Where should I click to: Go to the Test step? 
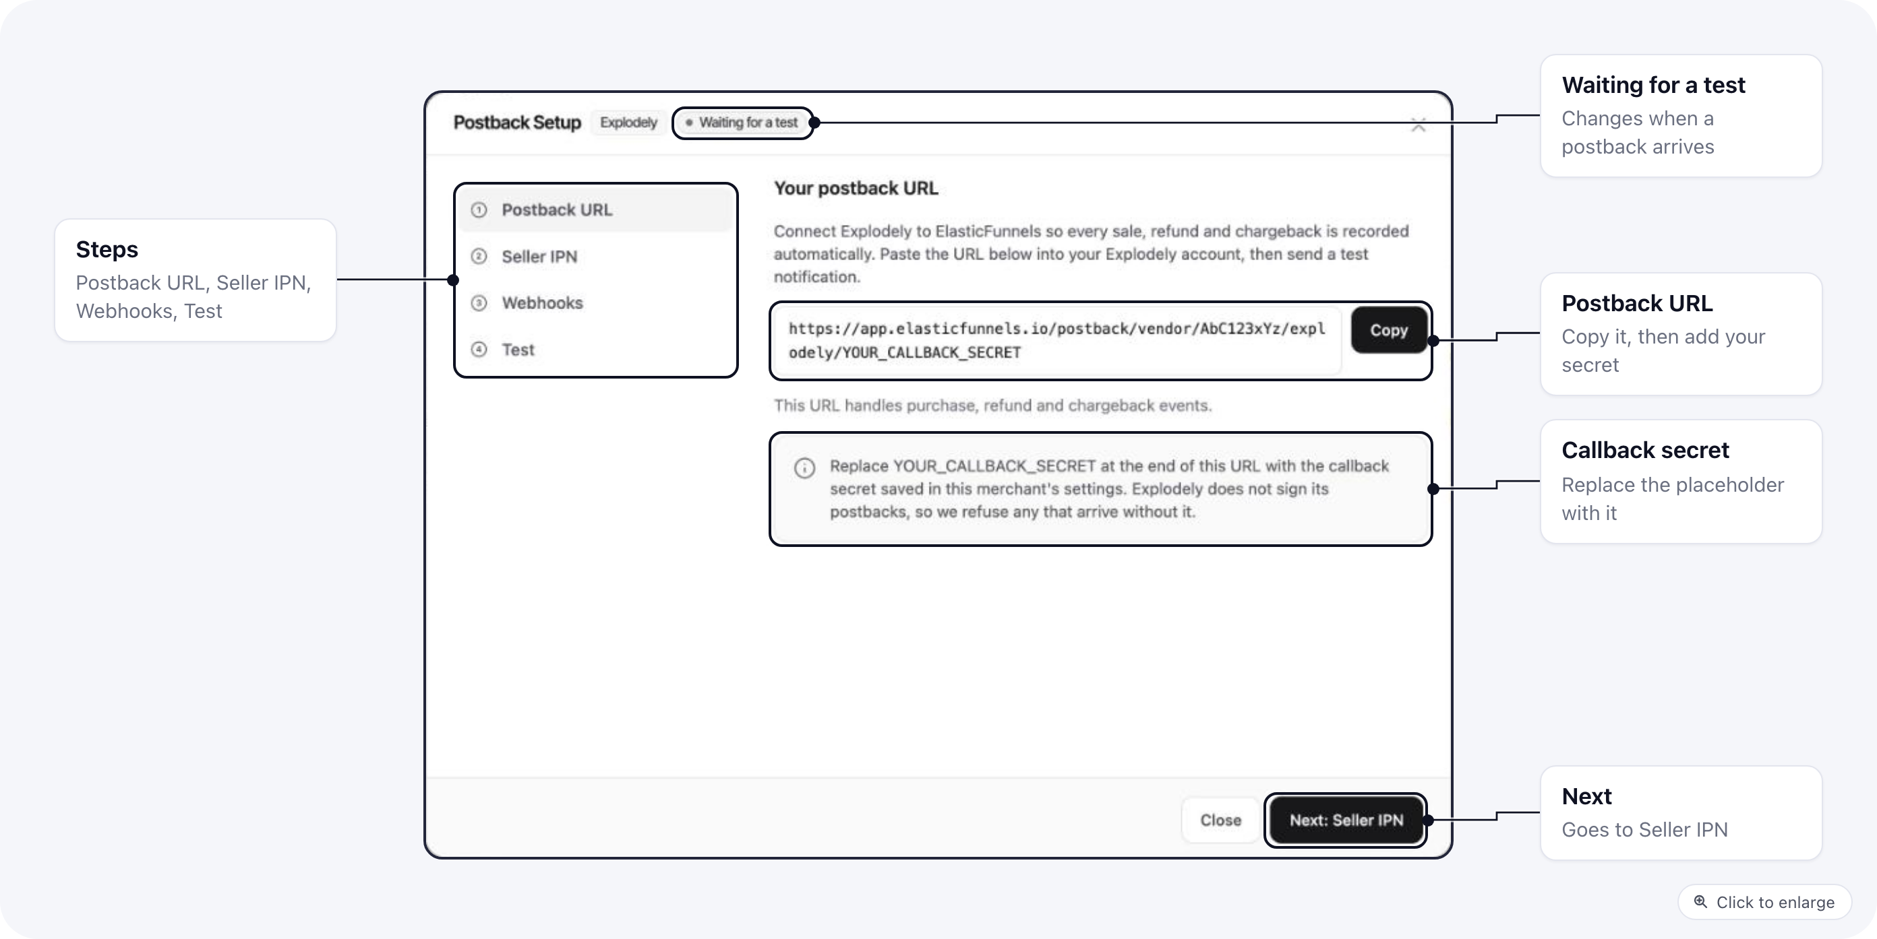[x=595, y=350]
